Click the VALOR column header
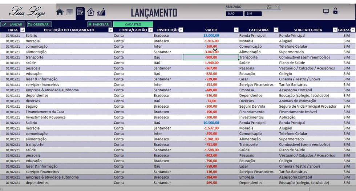This screenshot has width=356, height=191. [211, 30]
